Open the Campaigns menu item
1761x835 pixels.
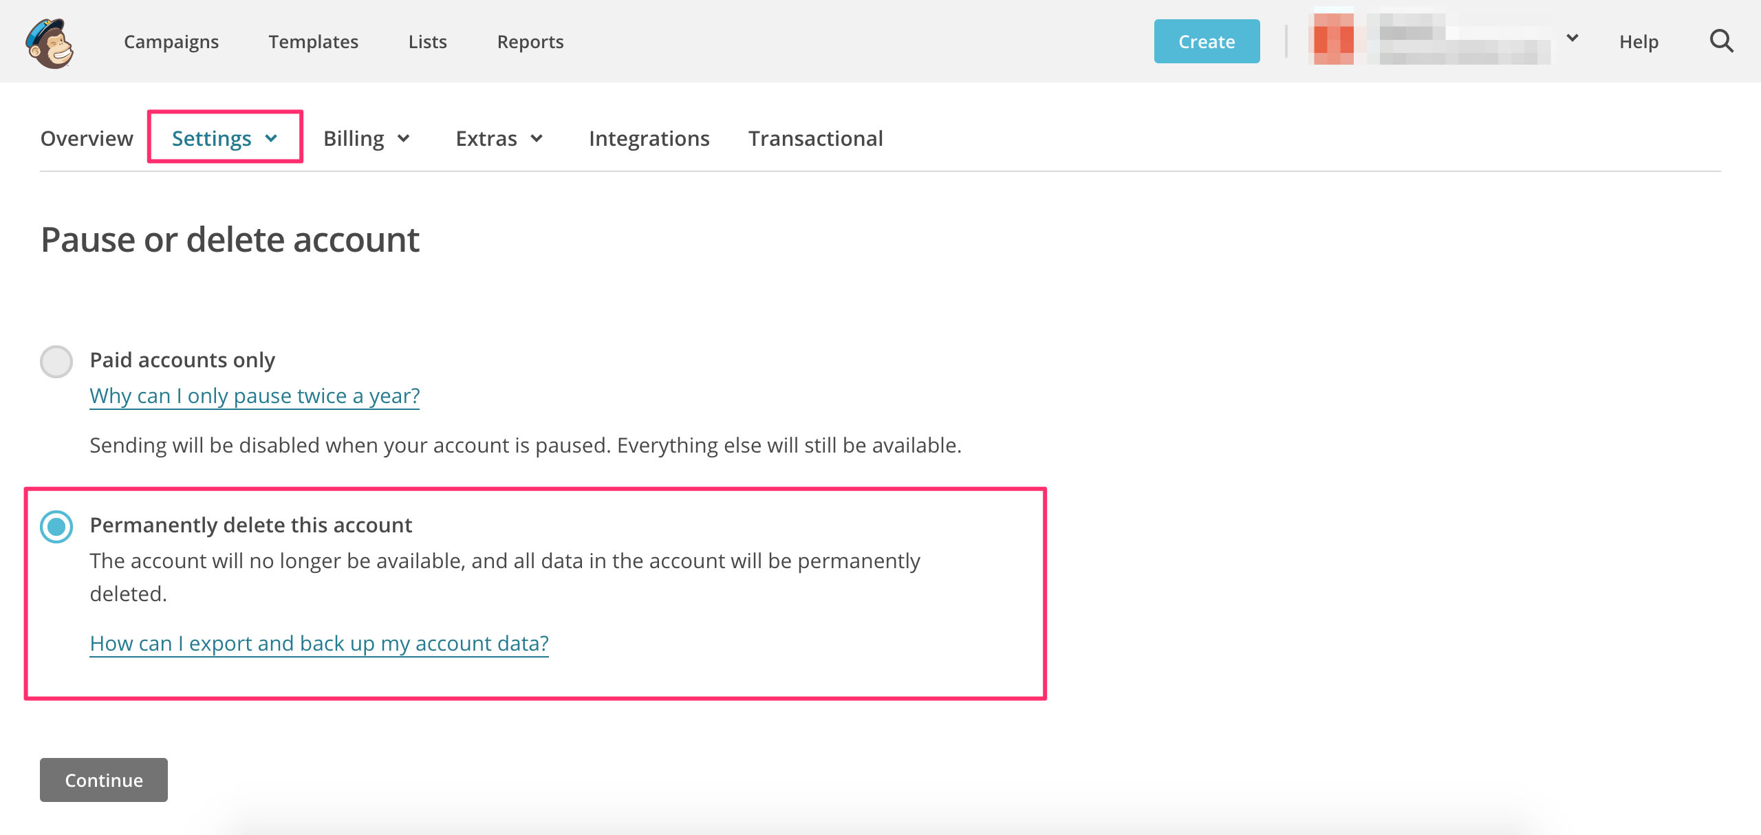pos(171,42)
